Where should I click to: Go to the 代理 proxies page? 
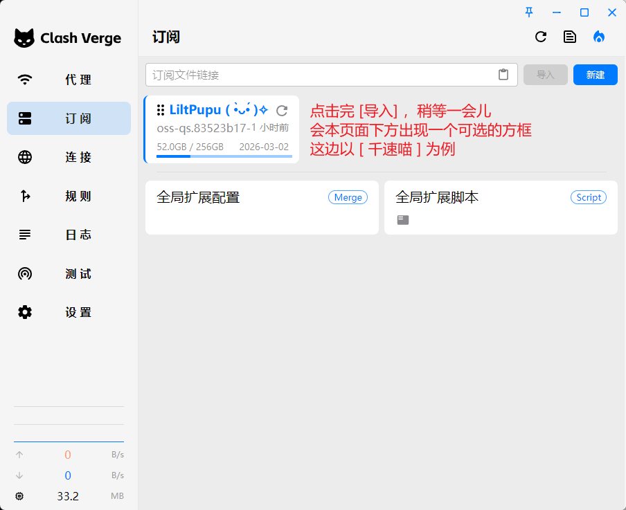(x=69, y=80)
